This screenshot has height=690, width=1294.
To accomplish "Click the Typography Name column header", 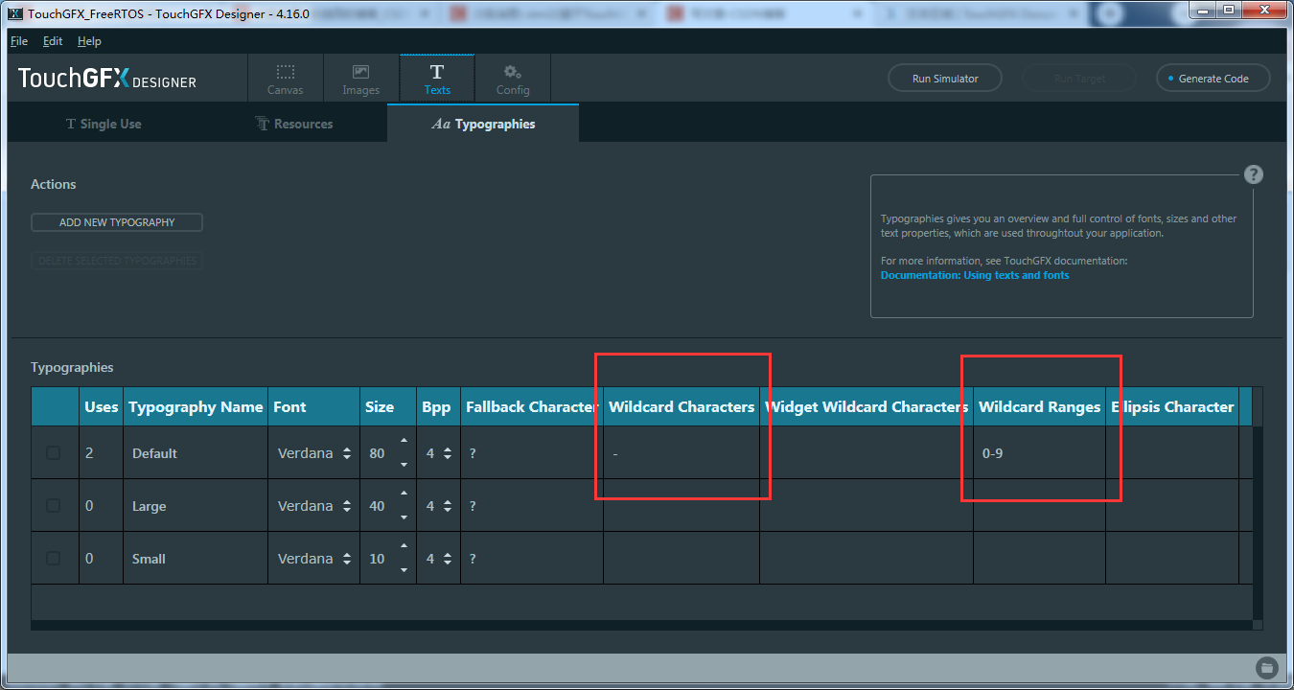I will pos(196,406).
